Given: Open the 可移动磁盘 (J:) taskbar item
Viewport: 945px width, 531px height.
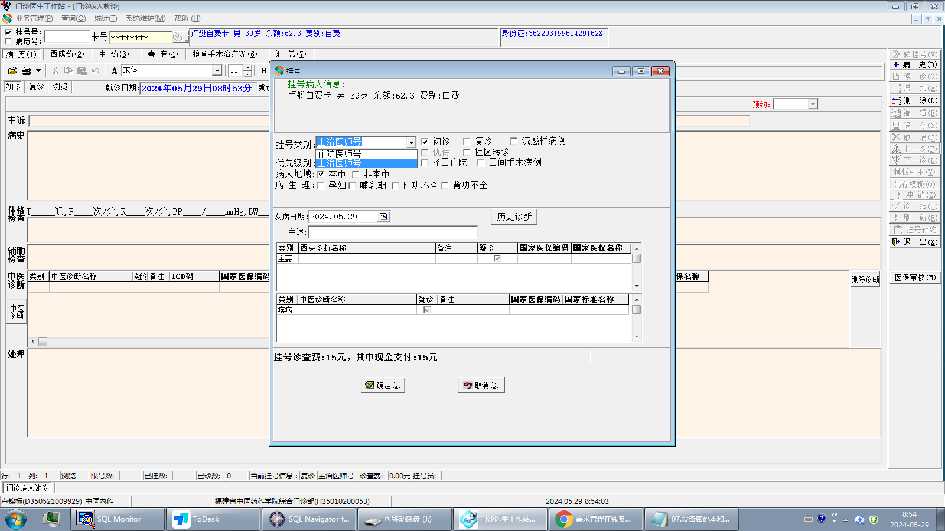Looking at the screenshot, I should tap(405, 519).
